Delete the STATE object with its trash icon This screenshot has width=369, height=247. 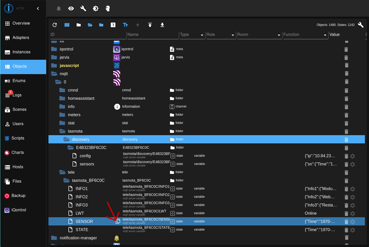[346, 230]
